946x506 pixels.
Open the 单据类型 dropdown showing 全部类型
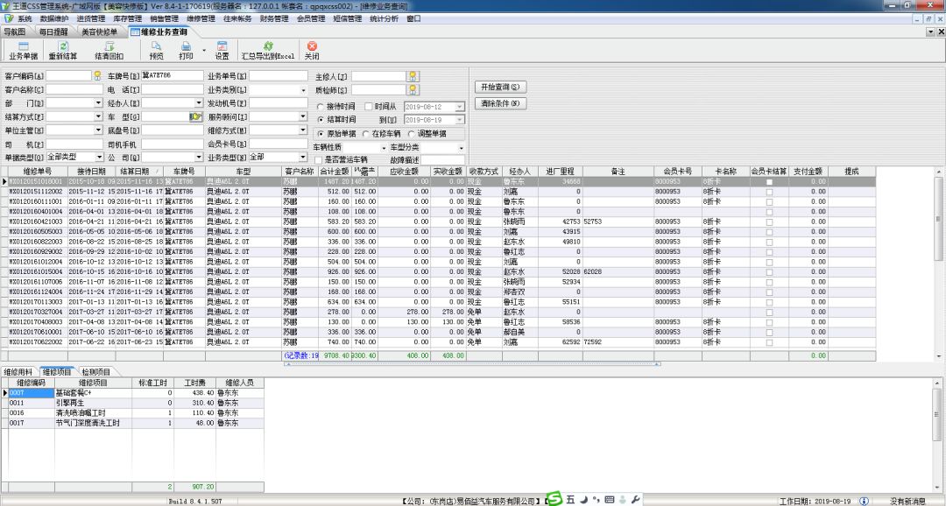pyautogui.click(x=98, y=157)
